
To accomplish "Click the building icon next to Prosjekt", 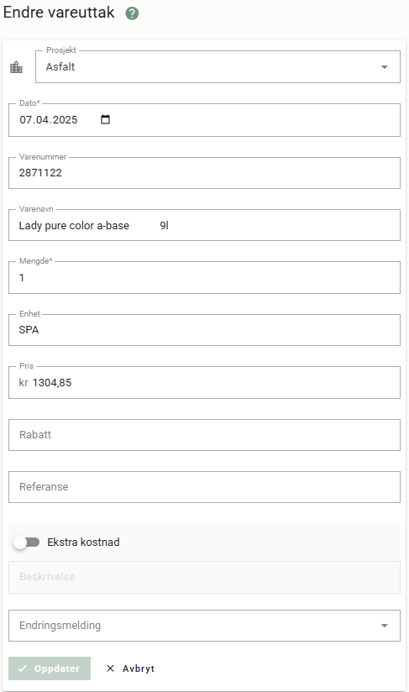I will [16, 67].
